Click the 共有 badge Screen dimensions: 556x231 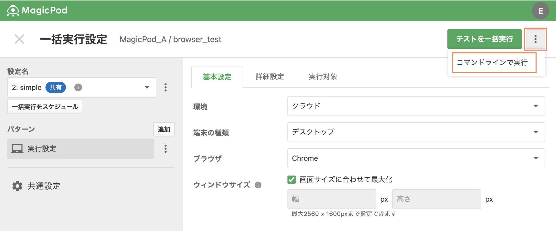(x=56, y=87)
